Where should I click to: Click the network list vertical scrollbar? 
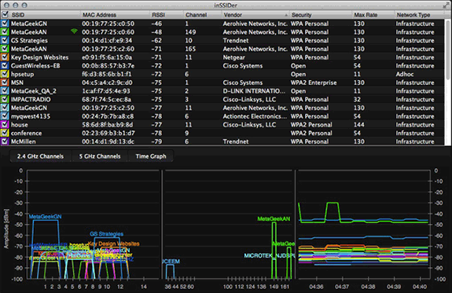[448, 82]
